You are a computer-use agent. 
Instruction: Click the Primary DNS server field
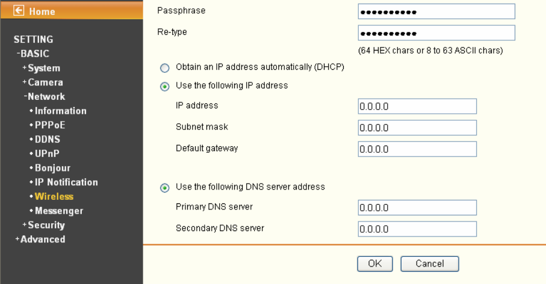(417, 208)
